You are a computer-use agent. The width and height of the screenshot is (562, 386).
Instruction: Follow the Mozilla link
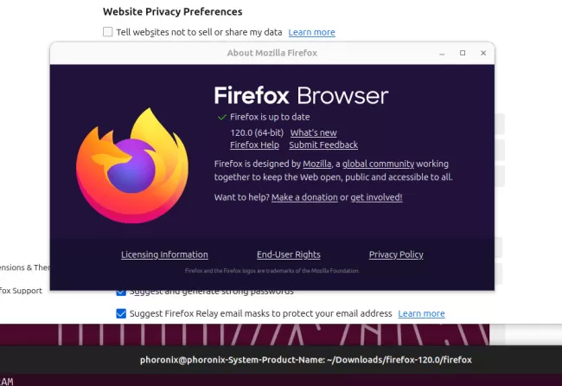coord(317,164)
